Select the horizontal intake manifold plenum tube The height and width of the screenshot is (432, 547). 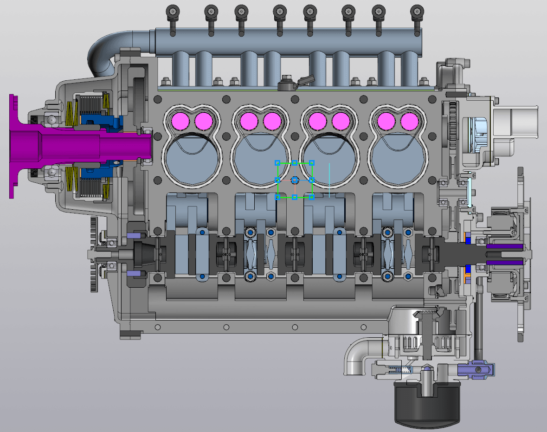(288, 40)
